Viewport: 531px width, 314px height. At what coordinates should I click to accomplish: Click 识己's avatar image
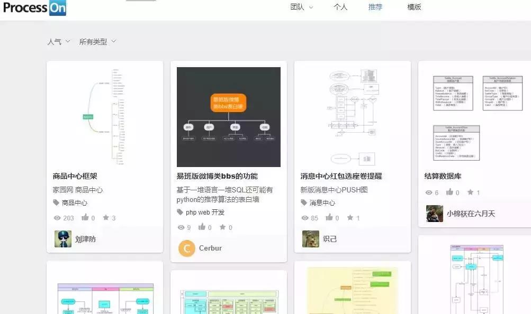(310, 238)
